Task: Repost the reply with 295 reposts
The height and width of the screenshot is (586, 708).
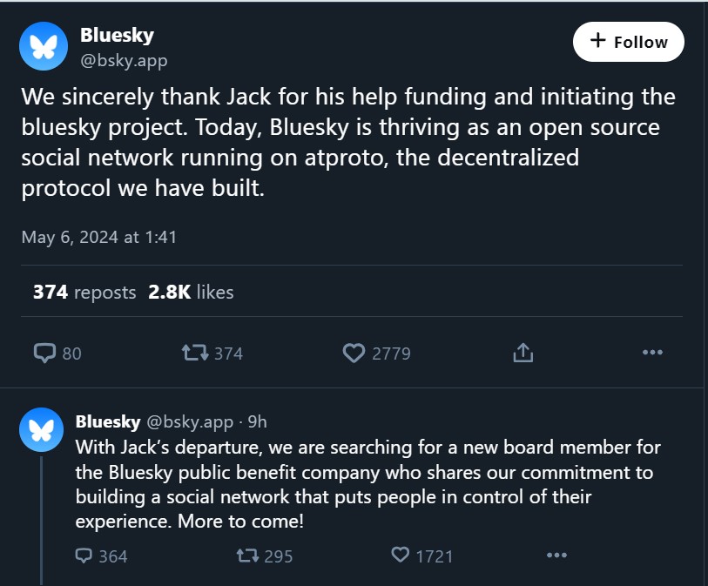Action: pos(247,556)
